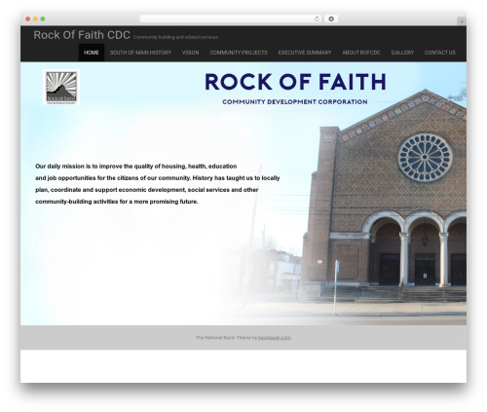Click the church rose window in photo
Screen dimensions: 487x412
425,158
